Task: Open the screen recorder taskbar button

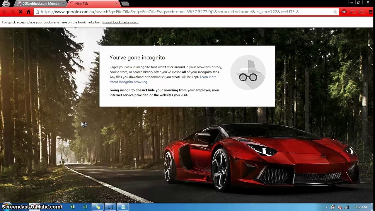Action: pyautogui.click(x=110, y=207)
